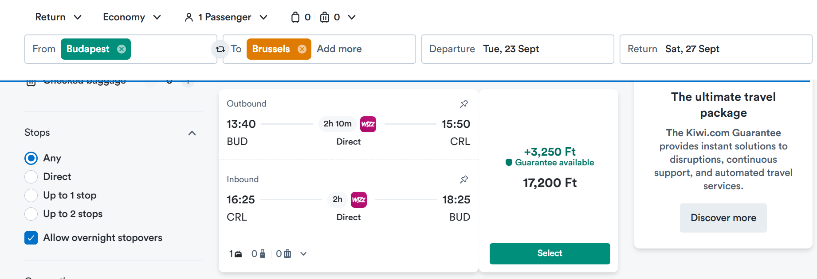Select the Any stops option
Image resolution: width=817 pixels, height=279 pixels.
coord(31,158)
